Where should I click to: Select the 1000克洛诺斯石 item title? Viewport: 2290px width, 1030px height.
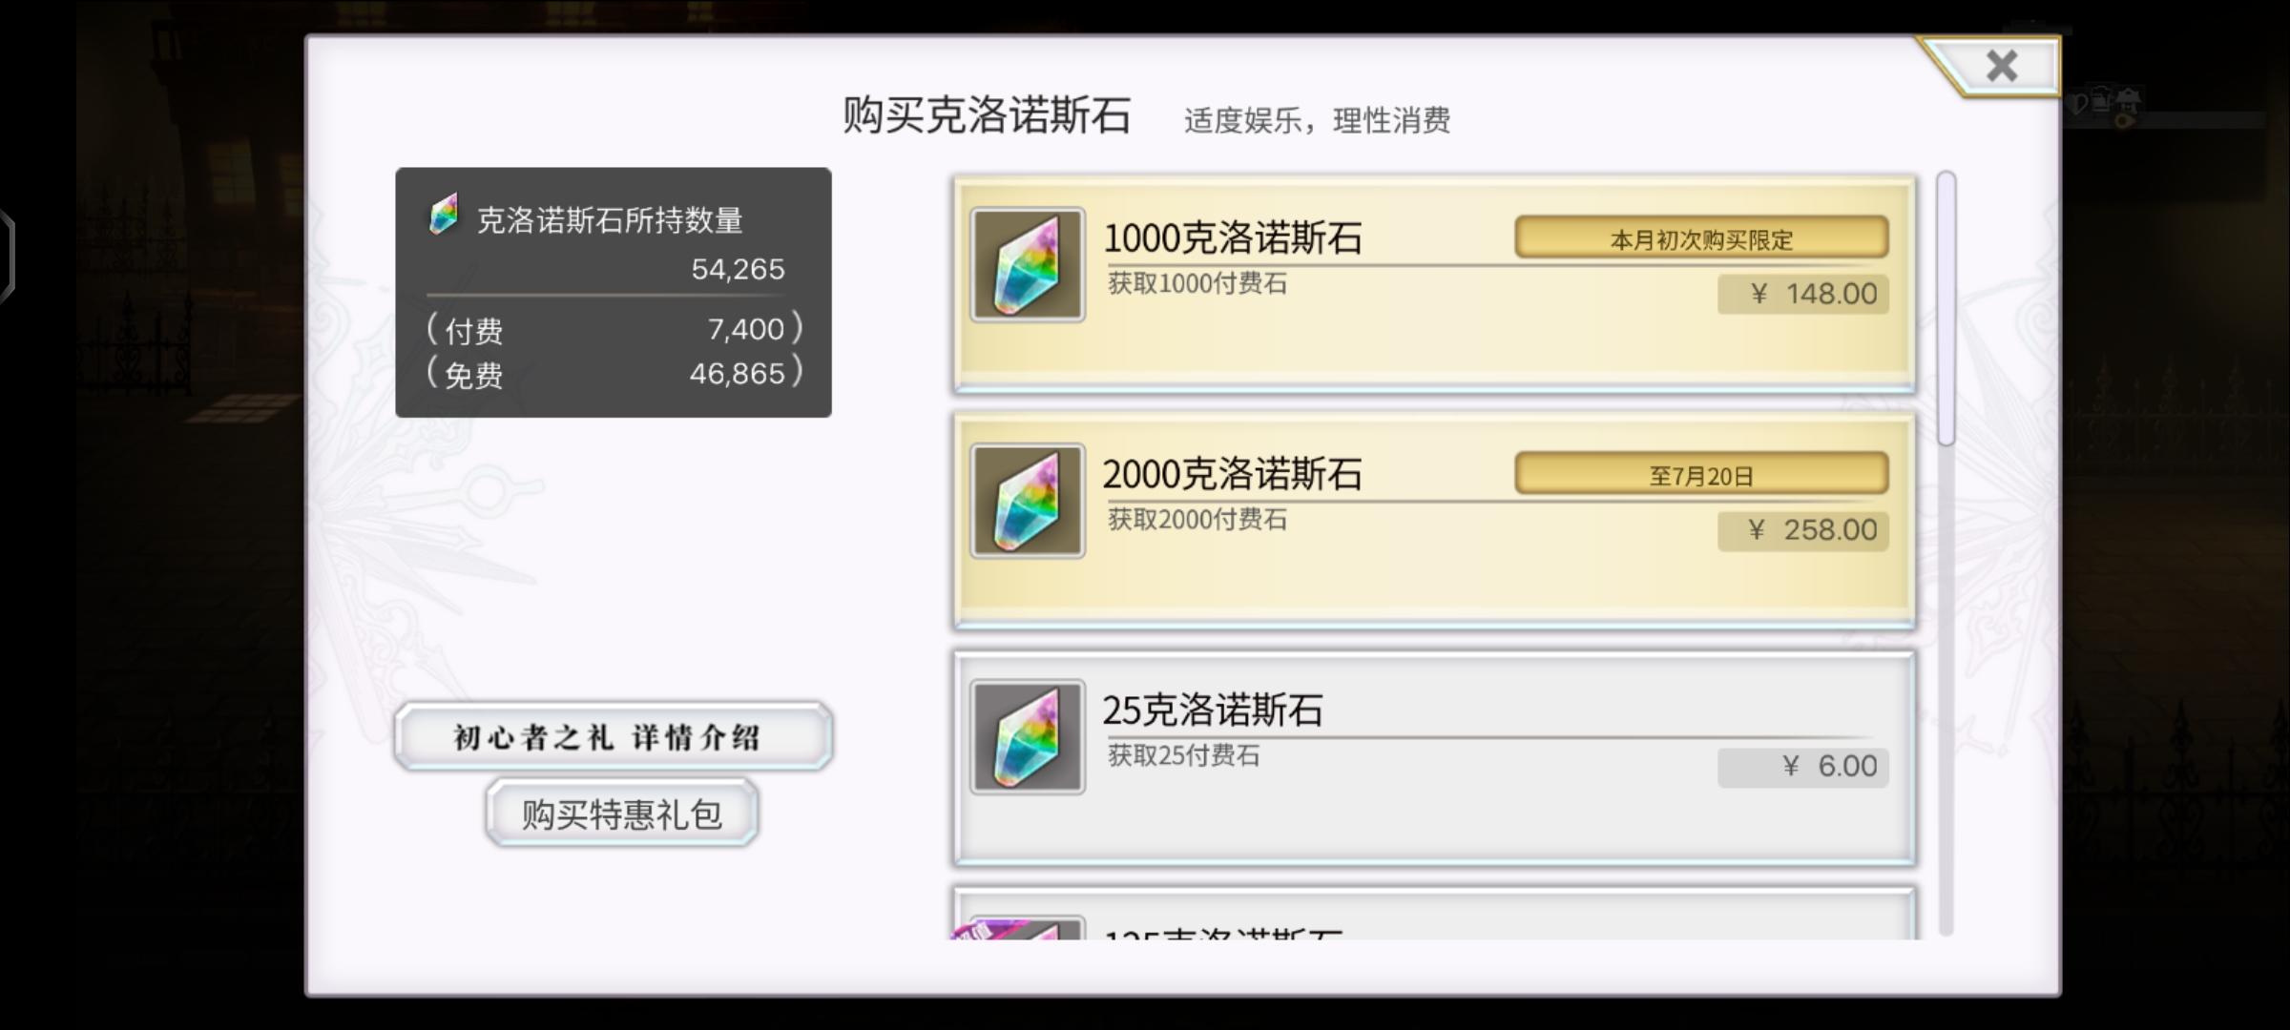pos(1233,237)
